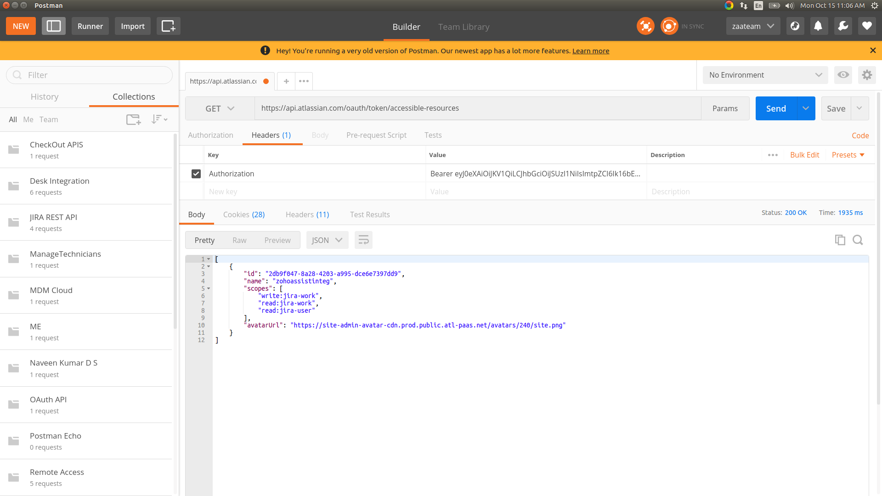Open browse/explore globe icon

(x=795, y=26)
